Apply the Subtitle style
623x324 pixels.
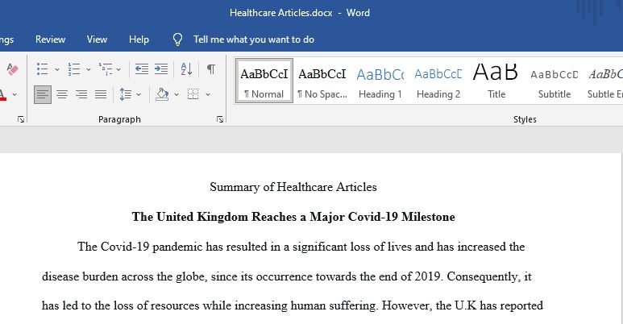tap(554, 81)
